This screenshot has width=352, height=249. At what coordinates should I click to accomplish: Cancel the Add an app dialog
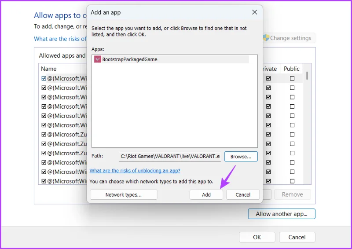243,194
